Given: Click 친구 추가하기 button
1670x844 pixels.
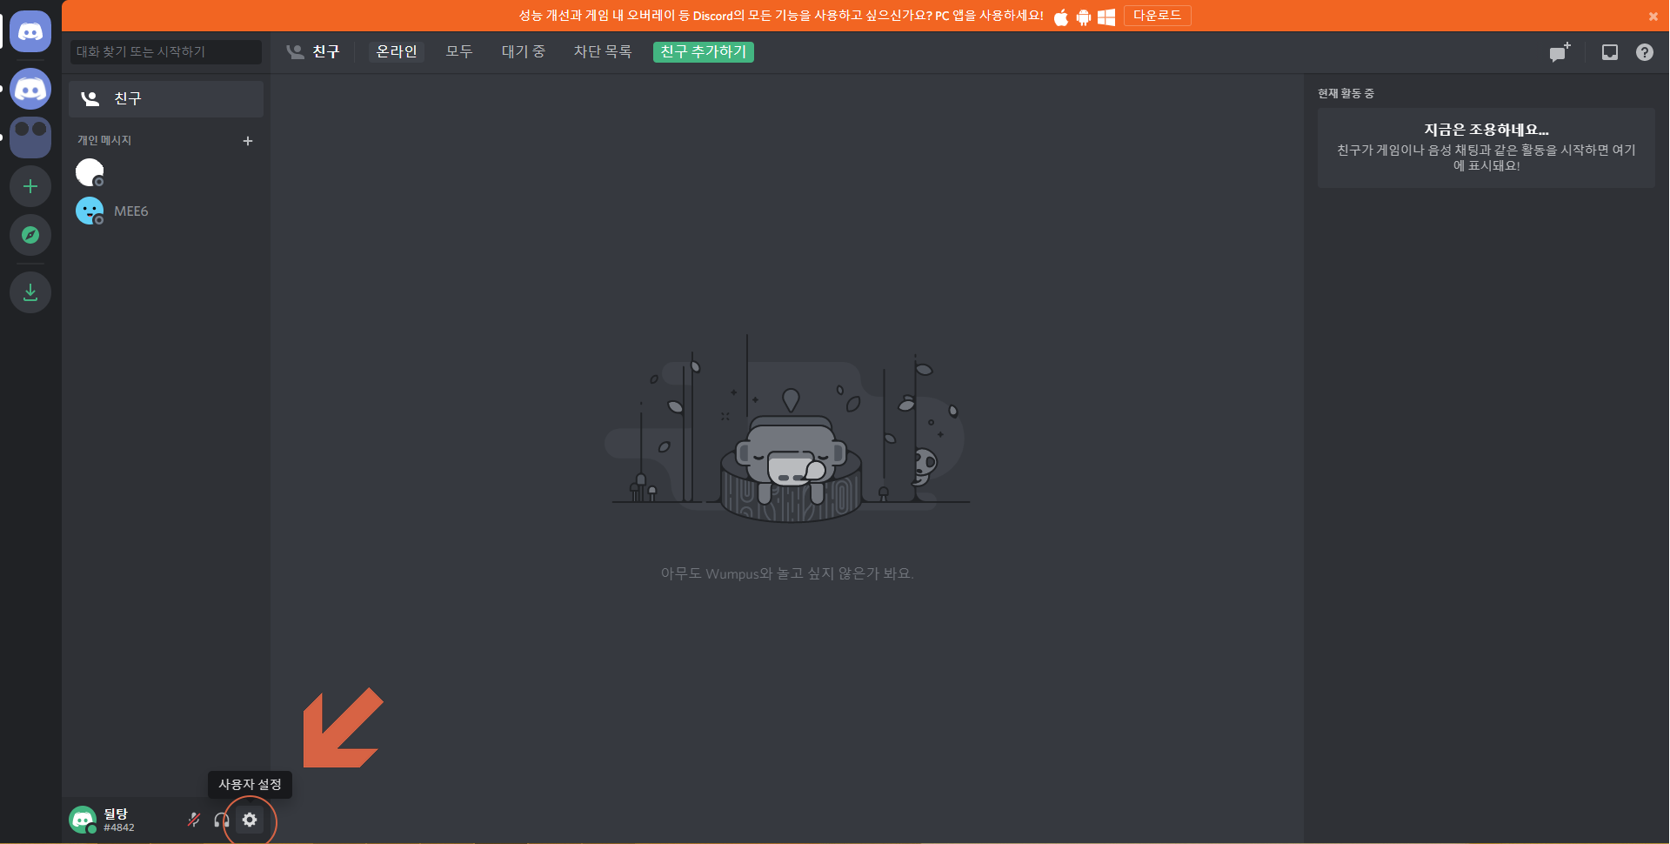Looking at the screenshot, I should 704,52.
